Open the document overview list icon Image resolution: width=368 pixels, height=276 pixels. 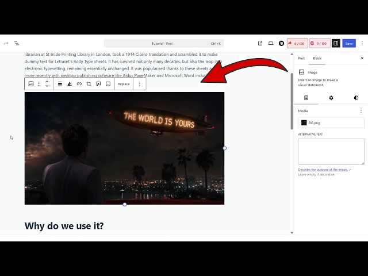click(x=17, y=44)
